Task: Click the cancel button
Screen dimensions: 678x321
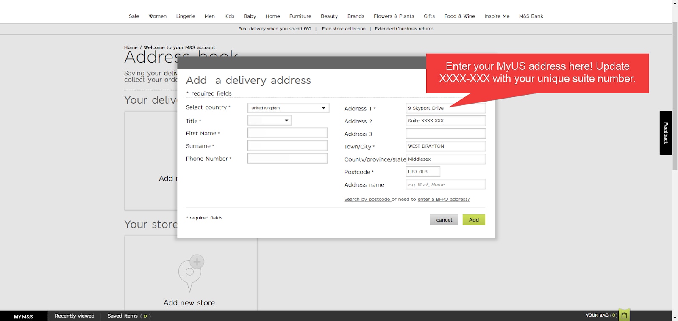Action: tap(444, 219)
